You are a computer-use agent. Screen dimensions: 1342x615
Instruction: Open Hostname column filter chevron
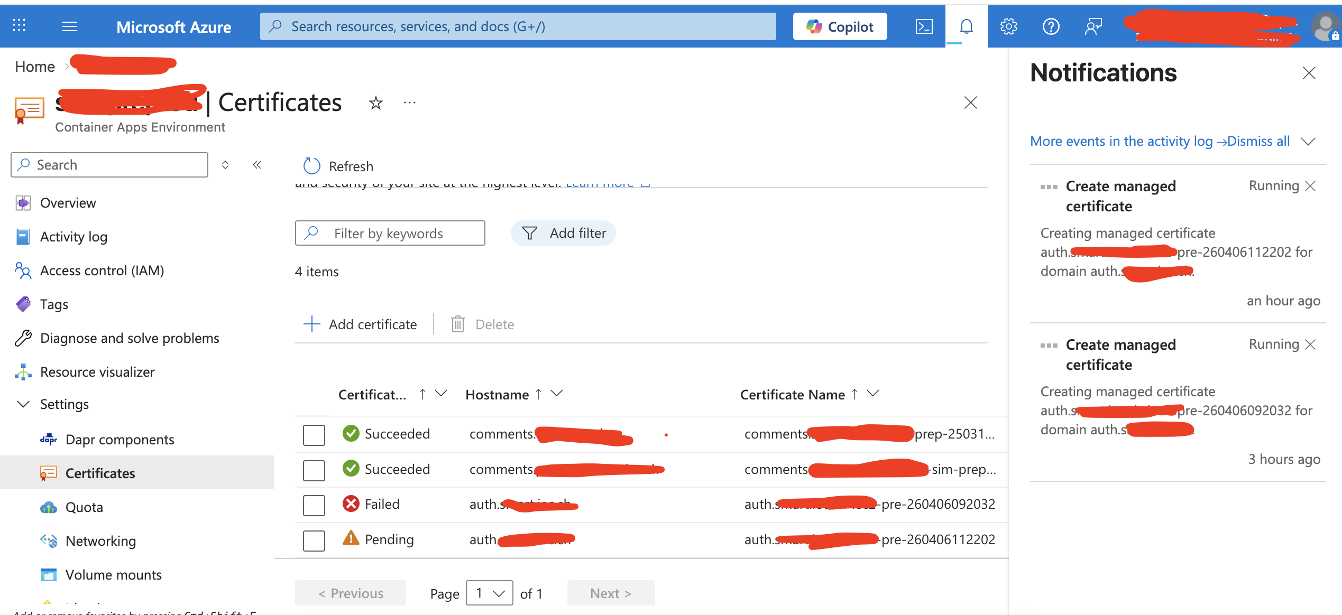point(557,394)
